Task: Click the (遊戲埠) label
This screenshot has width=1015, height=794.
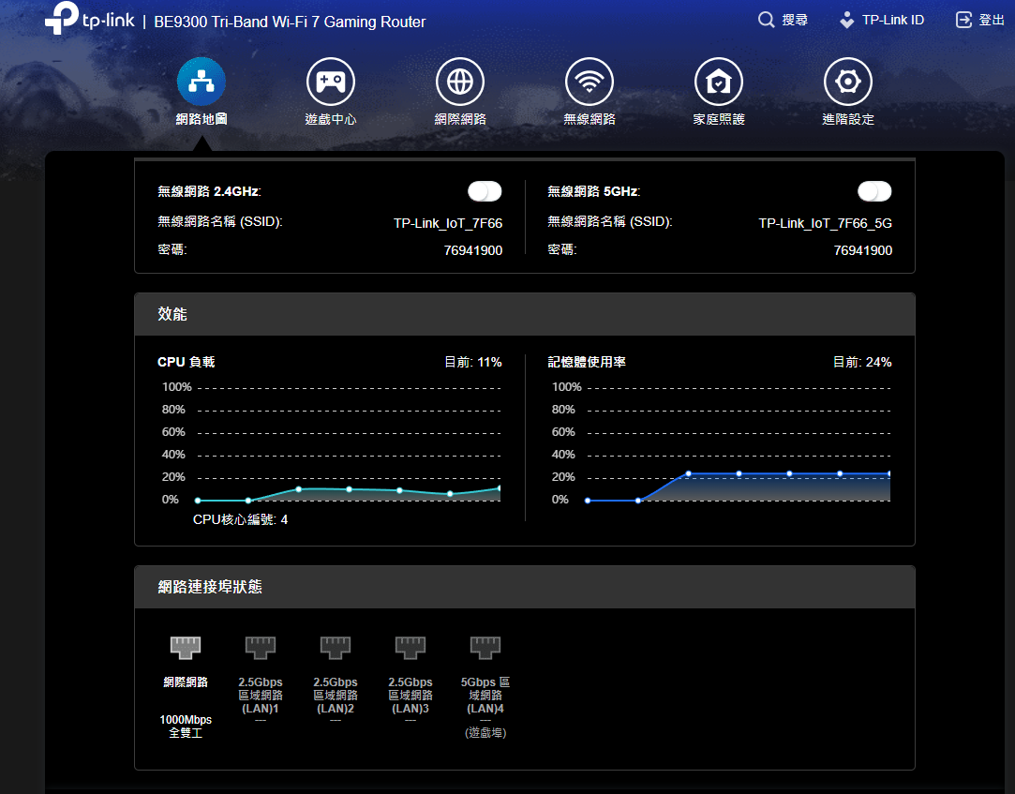Action: pos(485,733)
